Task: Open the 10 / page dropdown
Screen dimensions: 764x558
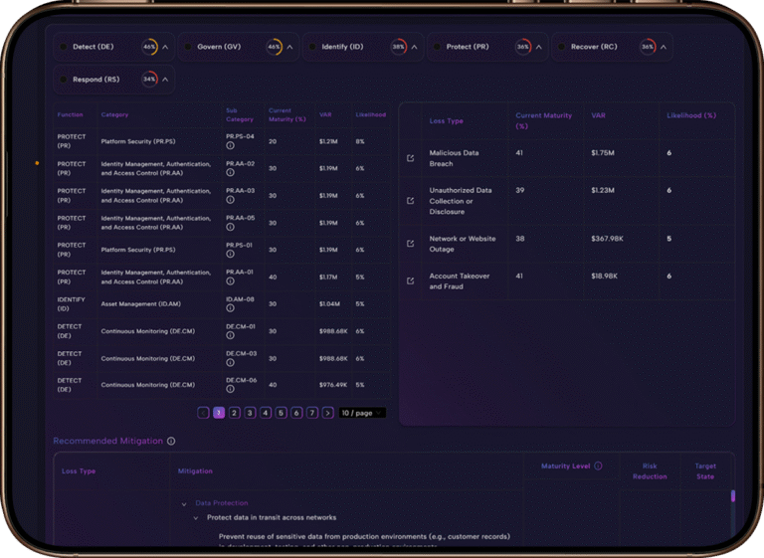Action: coord(362,413)
